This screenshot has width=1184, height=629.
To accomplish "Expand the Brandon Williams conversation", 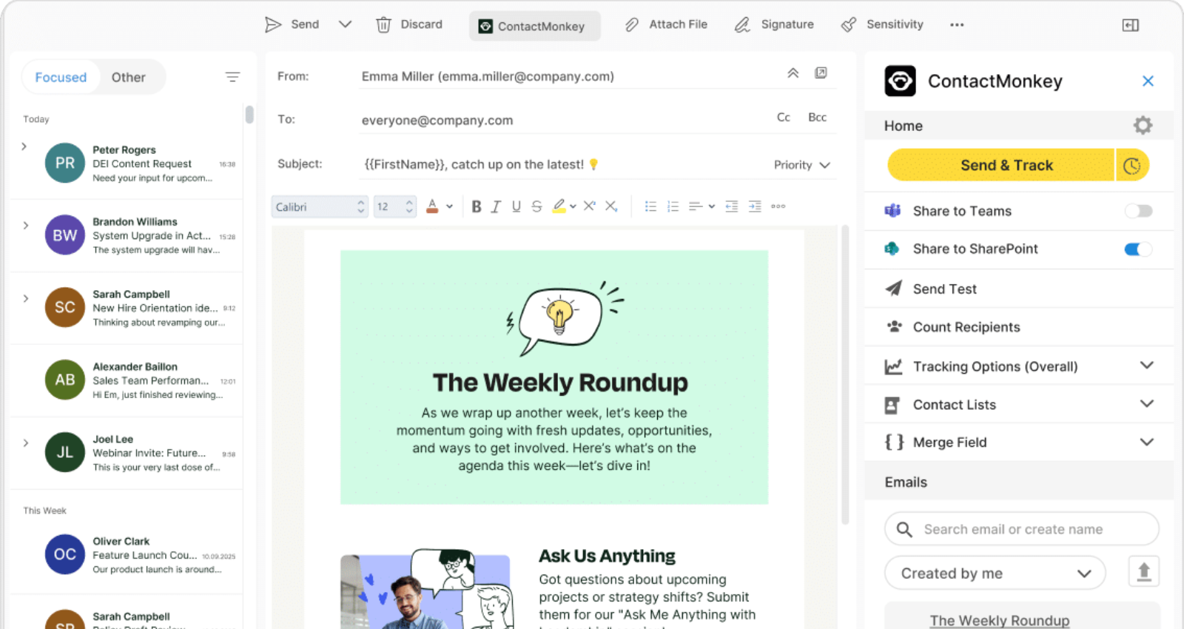I will [x=26, y=225].
